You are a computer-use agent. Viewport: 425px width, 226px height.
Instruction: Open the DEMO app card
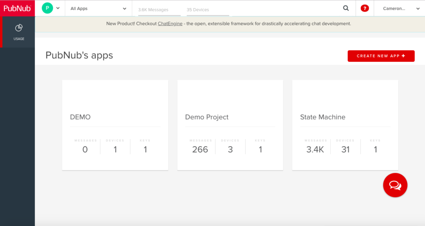click(115, 117)
